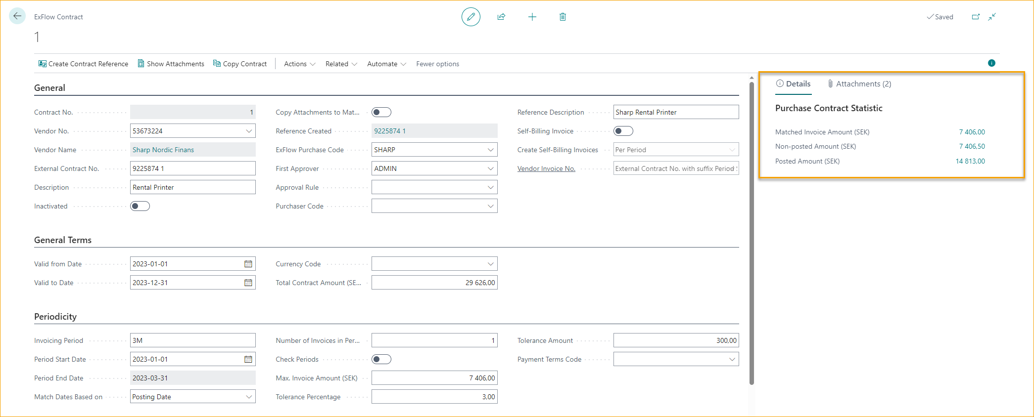Click Reference Created value 9225874 1
Viewport: 1034px width, 417px height.
click(390, 131)
